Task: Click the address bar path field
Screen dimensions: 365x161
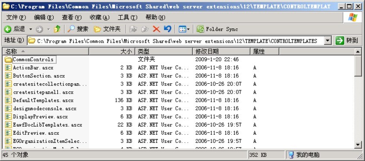Action: [x=176, y=41]
